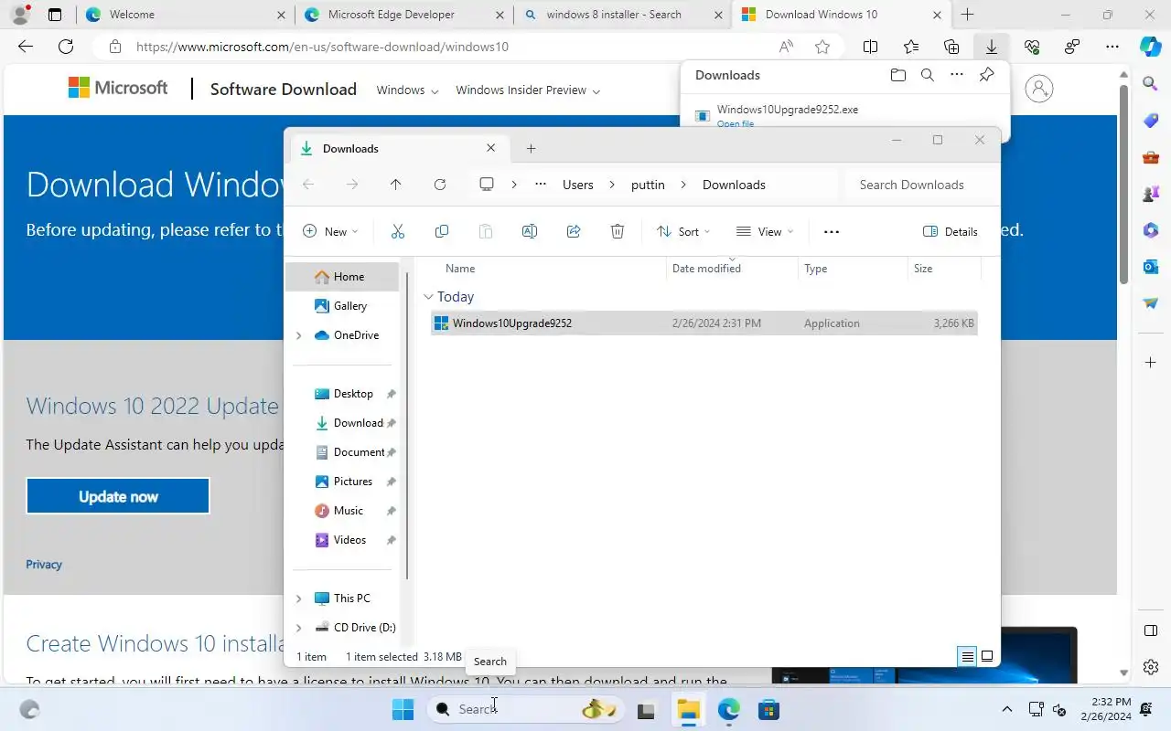Click the Software Download link
The image size is (1171, 731).
[x=284, y=89]
